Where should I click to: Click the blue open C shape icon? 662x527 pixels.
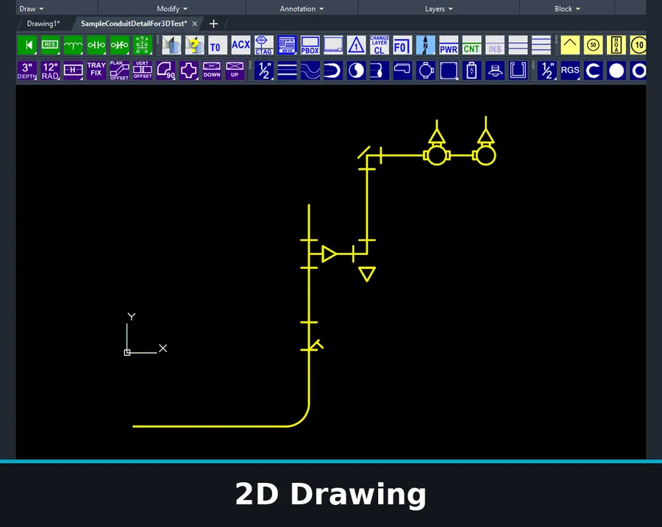coord(593,71)
